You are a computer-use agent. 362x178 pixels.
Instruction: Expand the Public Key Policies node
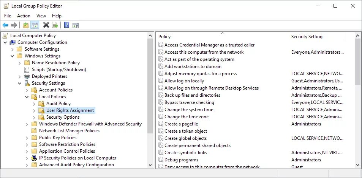click(x=27, y=138)
